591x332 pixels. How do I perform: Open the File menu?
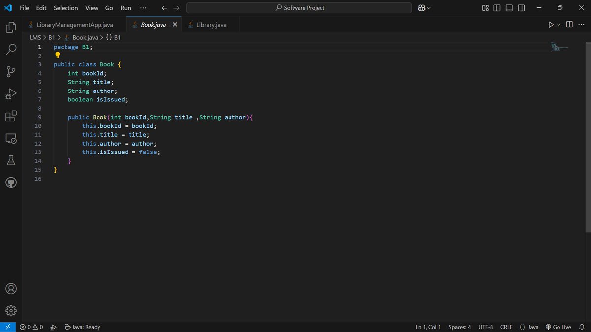pyautogui.click(x=24, y=8)
